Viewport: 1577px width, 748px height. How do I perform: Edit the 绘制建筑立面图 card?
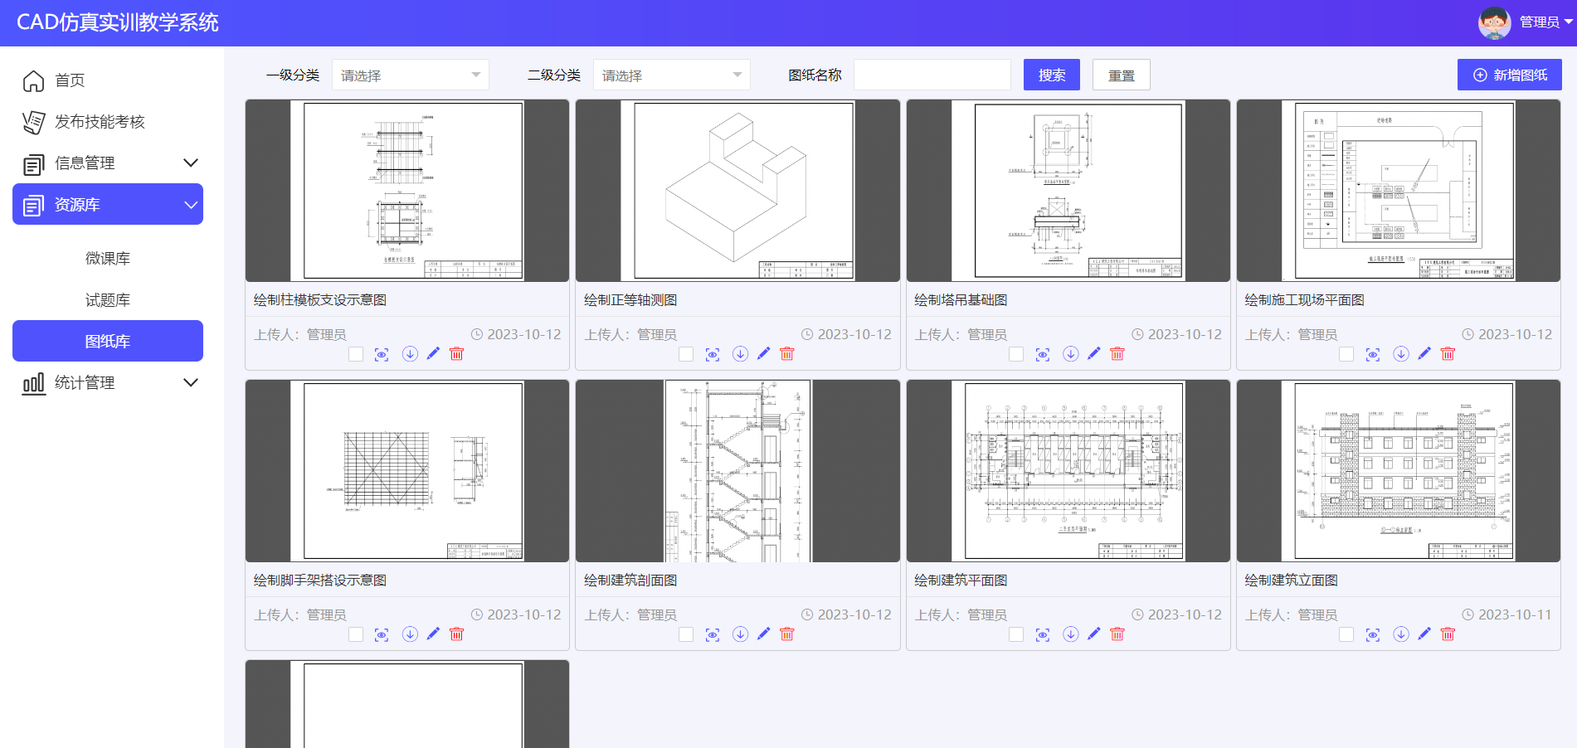(1424, 634)
